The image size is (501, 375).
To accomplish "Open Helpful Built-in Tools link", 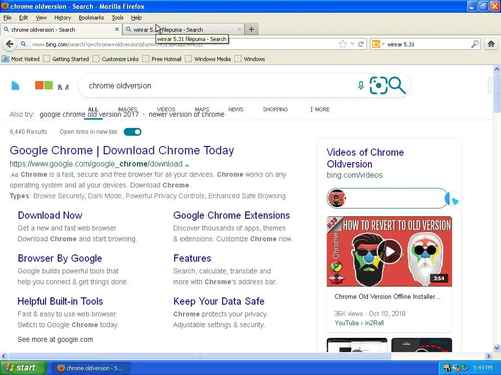I will tap(60, 301).
